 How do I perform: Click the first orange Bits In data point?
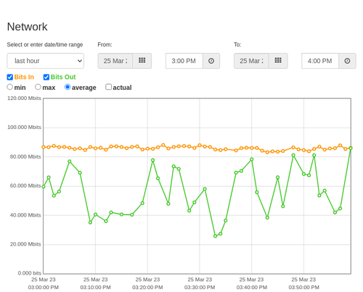click(44, 147)
